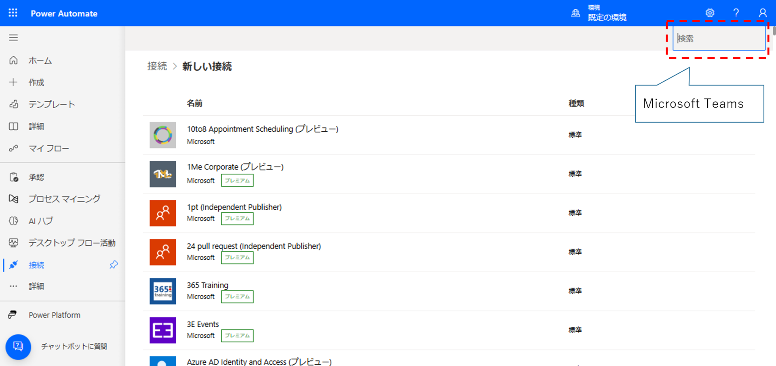
Task: Open the Help question mark icon
Action: (x=736, y=13)
